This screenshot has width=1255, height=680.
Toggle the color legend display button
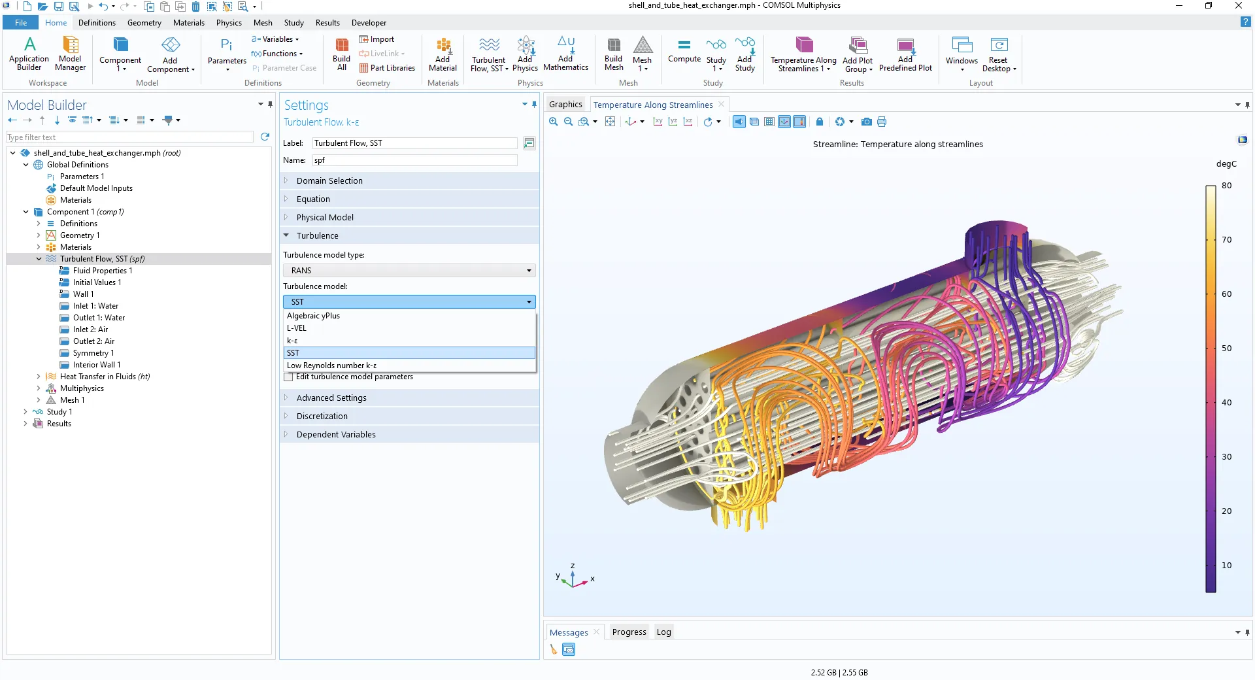click(799, 122)
